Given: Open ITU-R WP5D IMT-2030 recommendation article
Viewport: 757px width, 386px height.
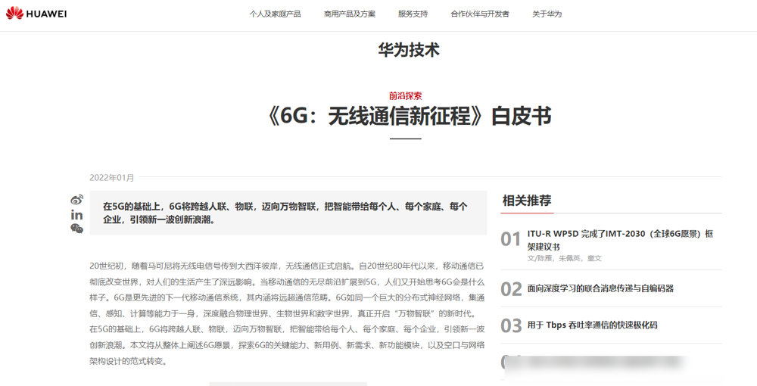Looking at the screenshot, I should [x=620, y=240].
